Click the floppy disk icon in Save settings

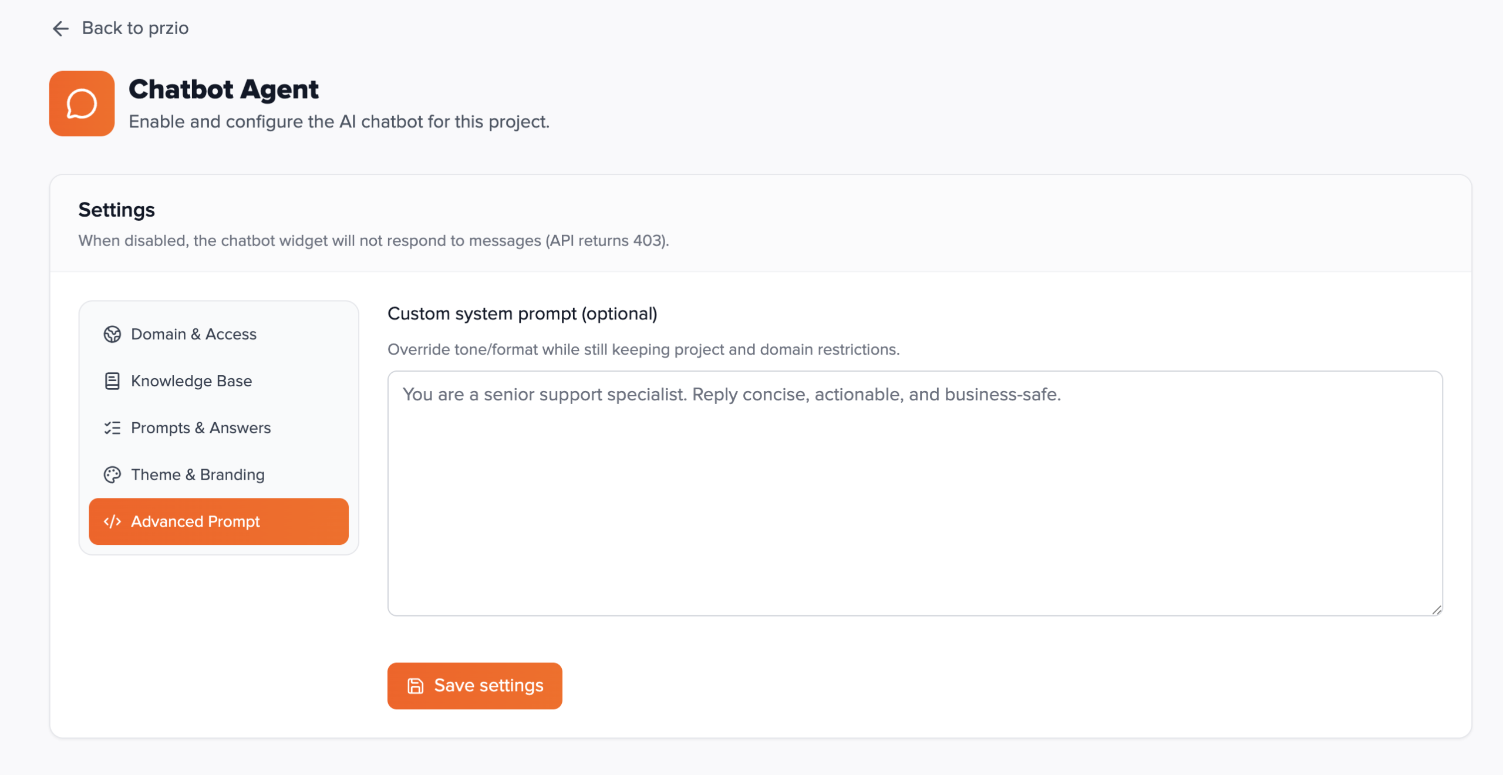[x=416, y=686]
